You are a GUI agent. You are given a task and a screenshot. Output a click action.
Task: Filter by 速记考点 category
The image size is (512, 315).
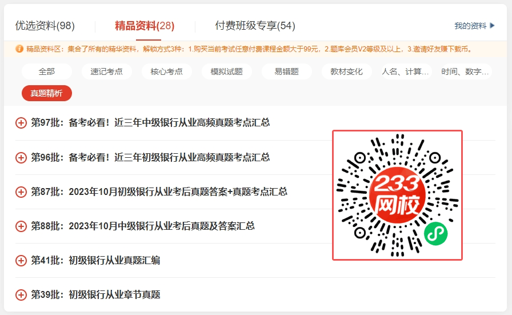point(107,71)
